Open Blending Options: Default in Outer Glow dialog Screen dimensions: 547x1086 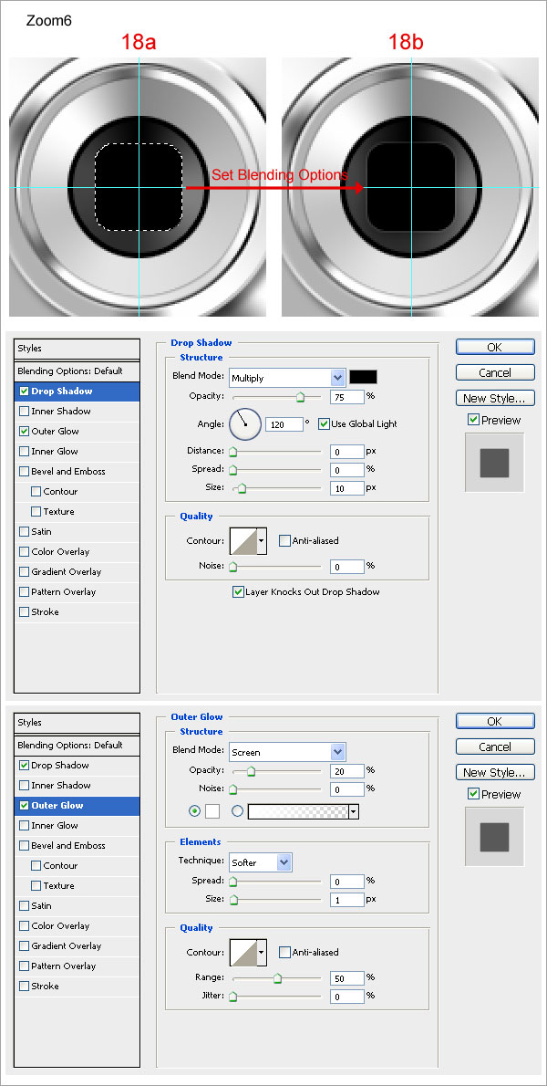click(x=77, y=746)
